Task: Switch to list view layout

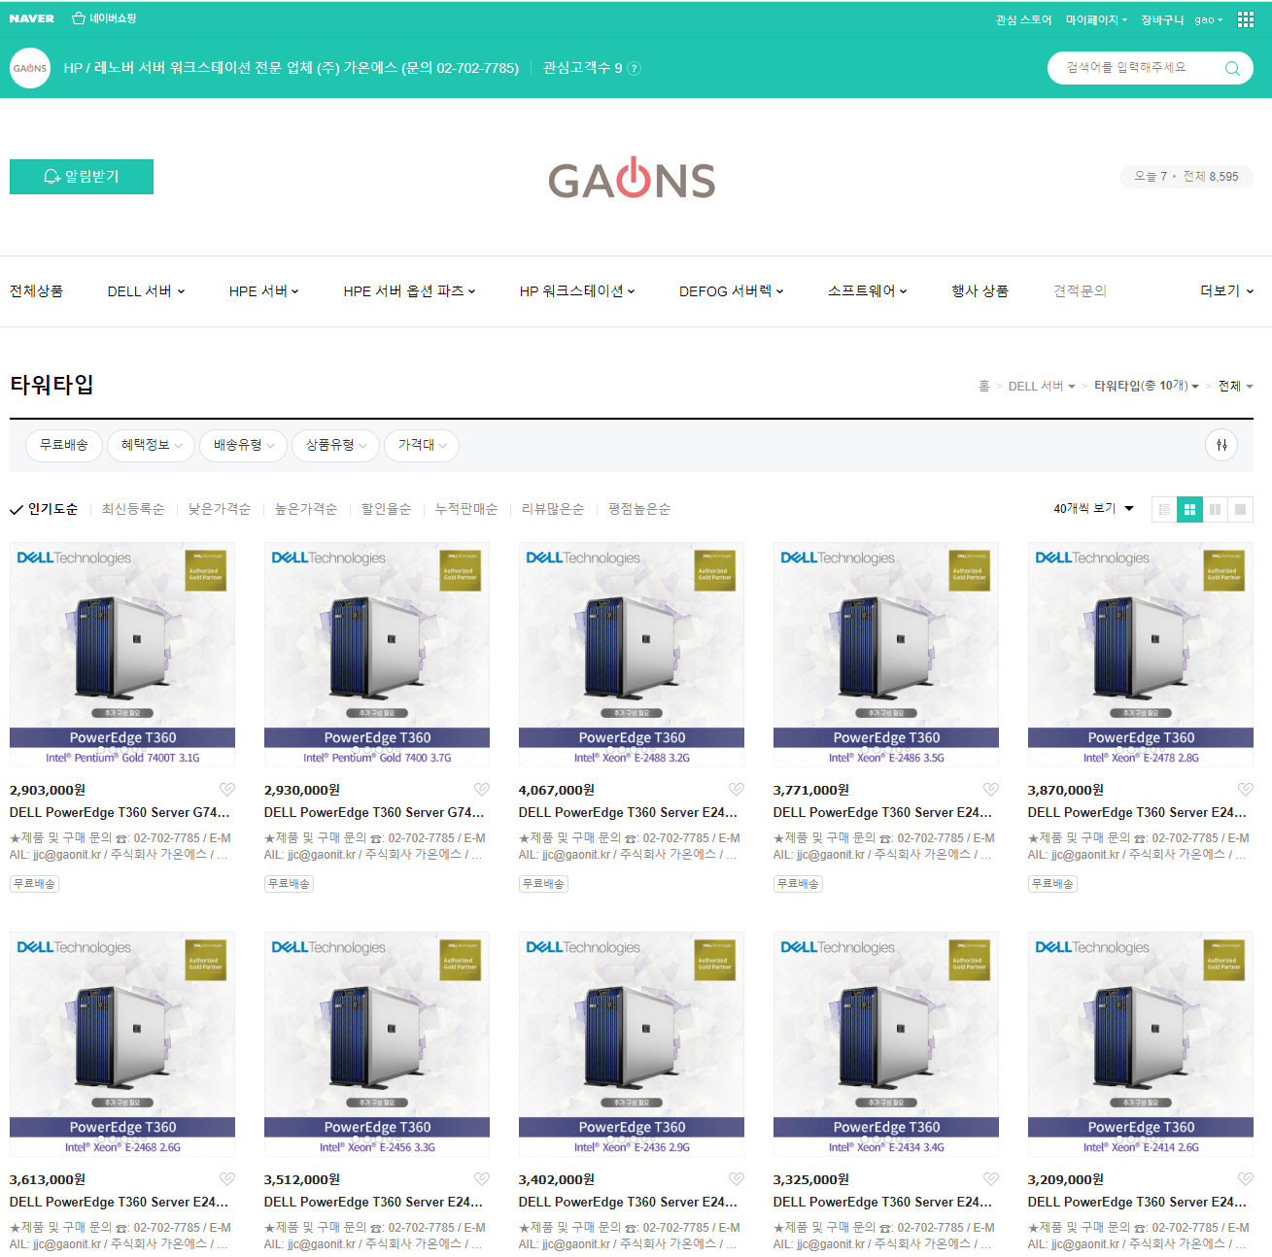Action: (1164, 509)
